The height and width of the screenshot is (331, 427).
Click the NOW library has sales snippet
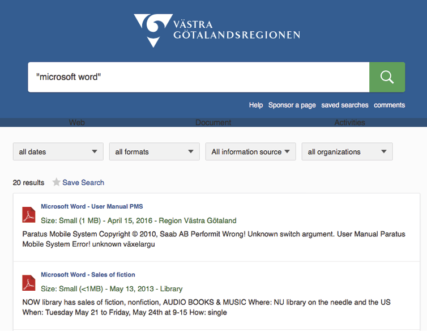206,307
